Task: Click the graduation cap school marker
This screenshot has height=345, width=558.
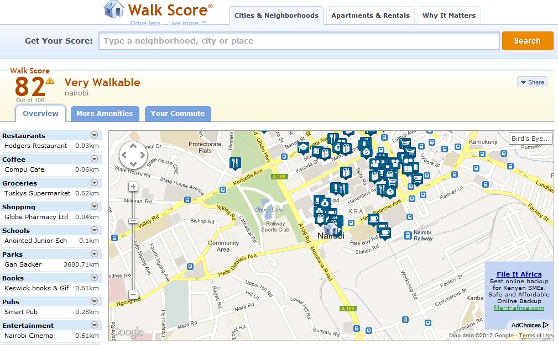Action: (x=303, y=147)
